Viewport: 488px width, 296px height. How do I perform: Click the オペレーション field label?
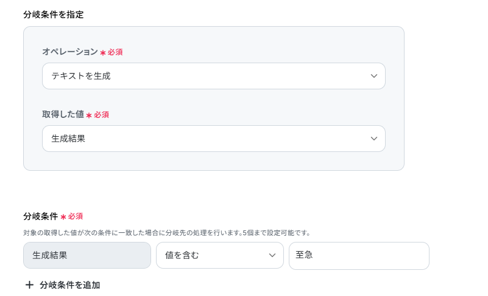tap(70, 52)
